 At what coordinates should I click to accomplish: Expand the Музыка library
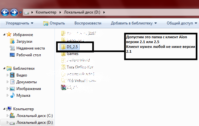pyautogui.click(x=7, y=95)
